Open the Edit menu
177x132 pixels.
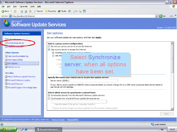[x=9, y=7]
